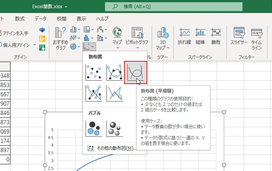Open the hierarchy (treemap) chart icon
The height and width of the screenshot is (171, 272).
pyautogui.click(x=87, y=29)
